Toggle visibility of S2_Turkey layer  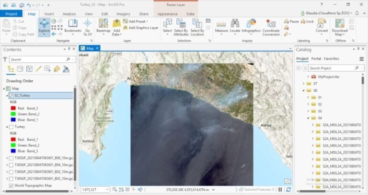pos(11,96)
